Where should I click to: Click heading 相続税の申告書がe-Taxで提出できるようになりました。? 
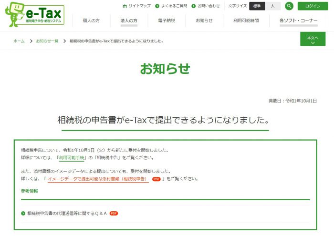click(163, 120)
